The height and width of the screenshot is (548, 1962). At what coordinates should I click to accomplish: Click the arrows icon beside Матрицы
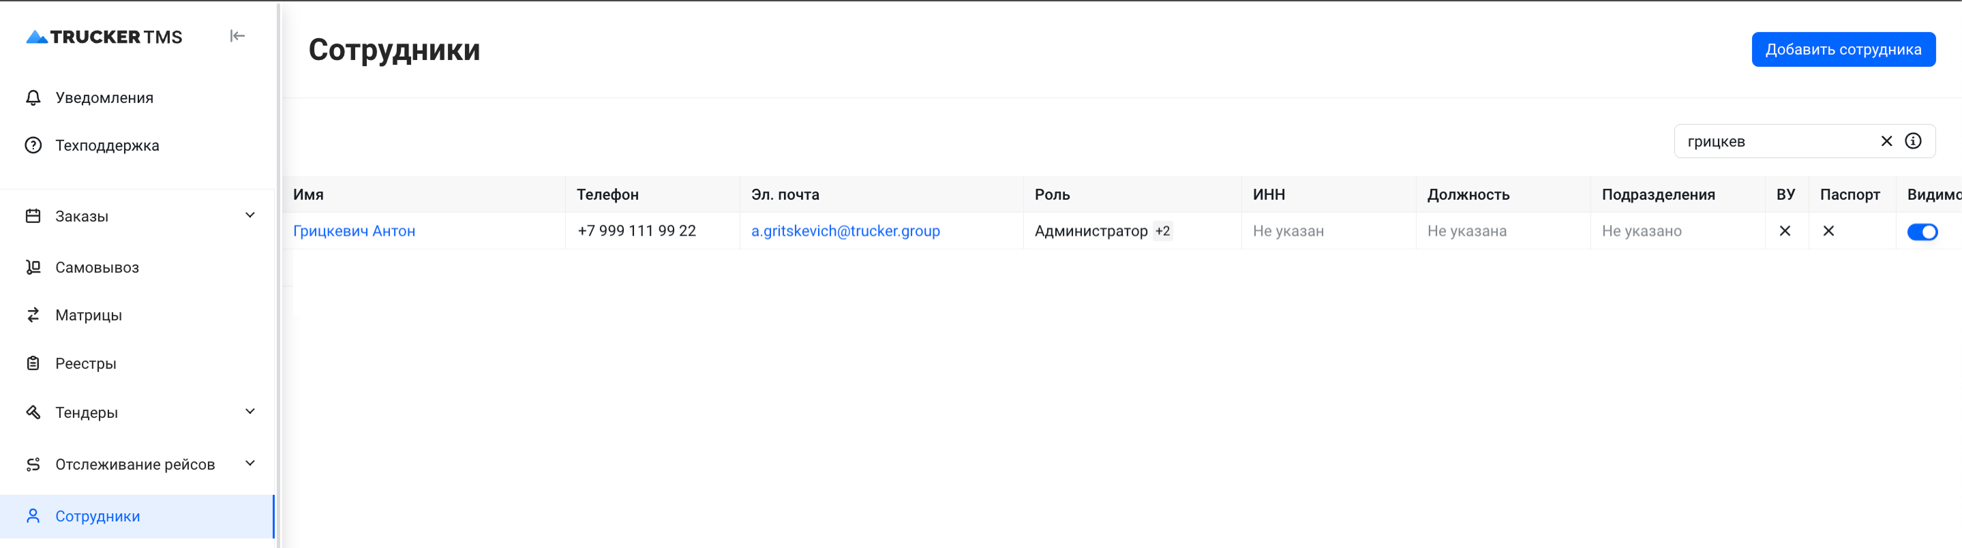pyautogui.click(x=33, y=315)
